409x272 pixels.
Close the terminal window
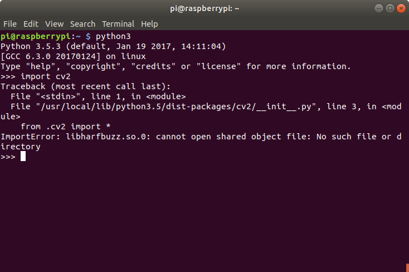tap(401, 8)
